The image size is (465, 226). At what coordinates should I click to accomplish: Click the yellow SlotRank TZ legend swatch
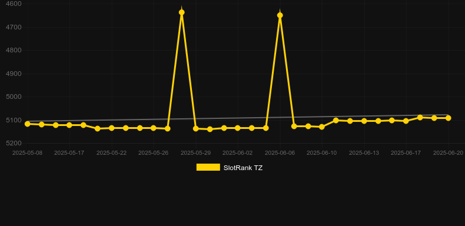pos(208,167)
